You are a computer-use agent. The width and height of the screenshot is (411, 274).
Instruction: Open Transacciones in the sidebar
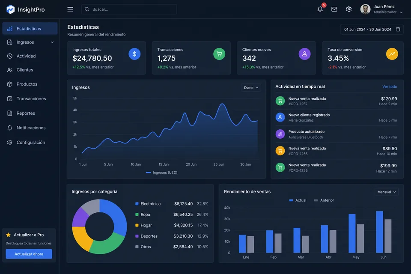coord(30,98)
